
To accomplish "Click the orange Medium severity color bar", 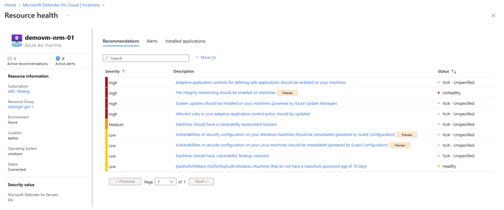I will click(x=106, y=125).
